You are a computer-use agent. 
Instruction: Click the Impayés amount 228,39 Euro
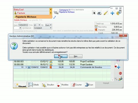[117, 30]
